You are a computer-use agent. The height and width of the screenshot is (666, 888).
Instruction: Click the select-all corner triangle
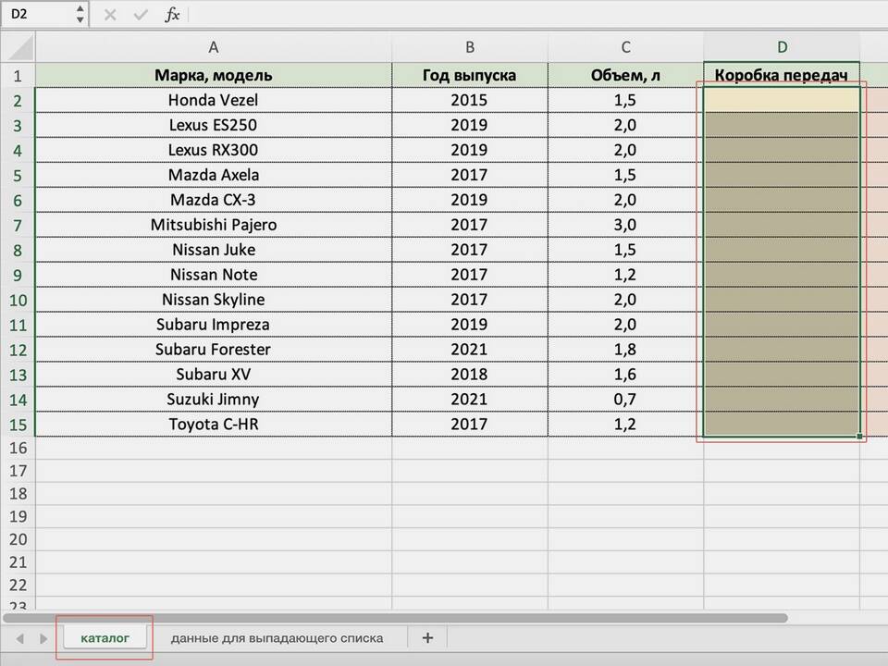(21, 47)
